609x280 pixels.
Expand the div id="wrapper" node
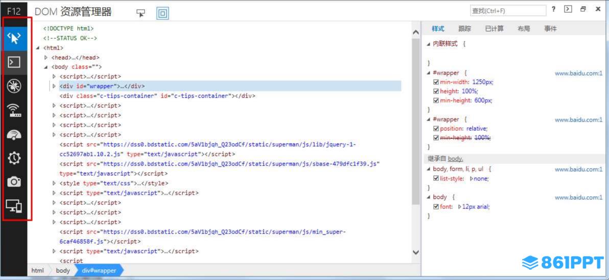(54, 86)
